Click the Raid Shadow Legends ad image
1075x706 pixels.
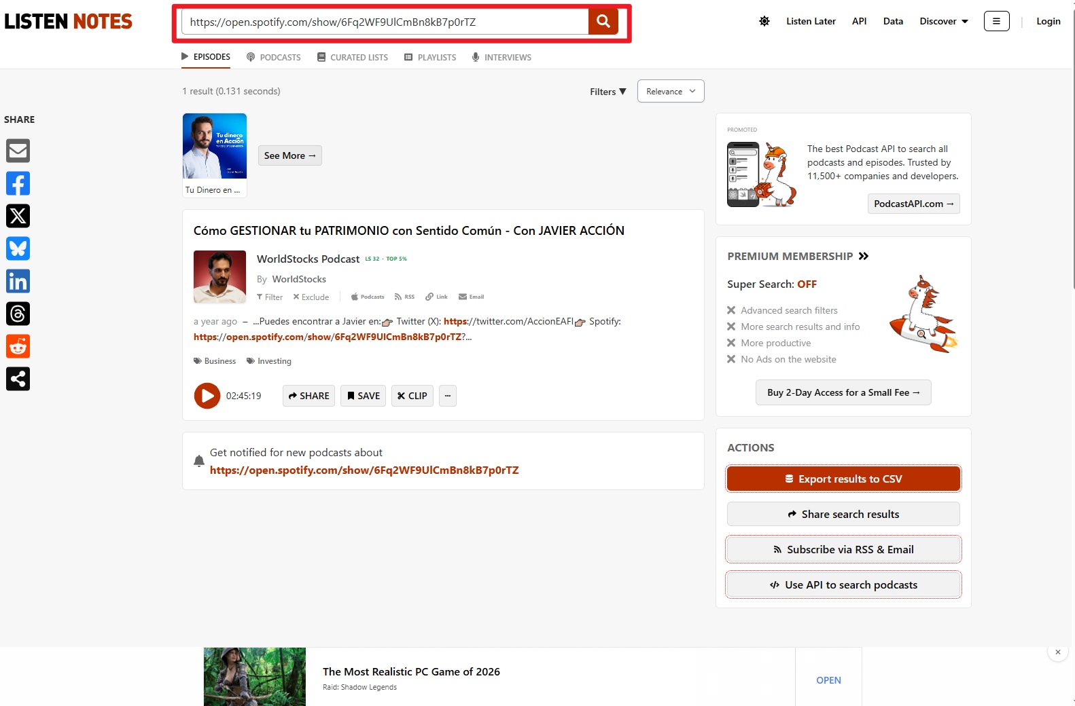click(255, 677)
